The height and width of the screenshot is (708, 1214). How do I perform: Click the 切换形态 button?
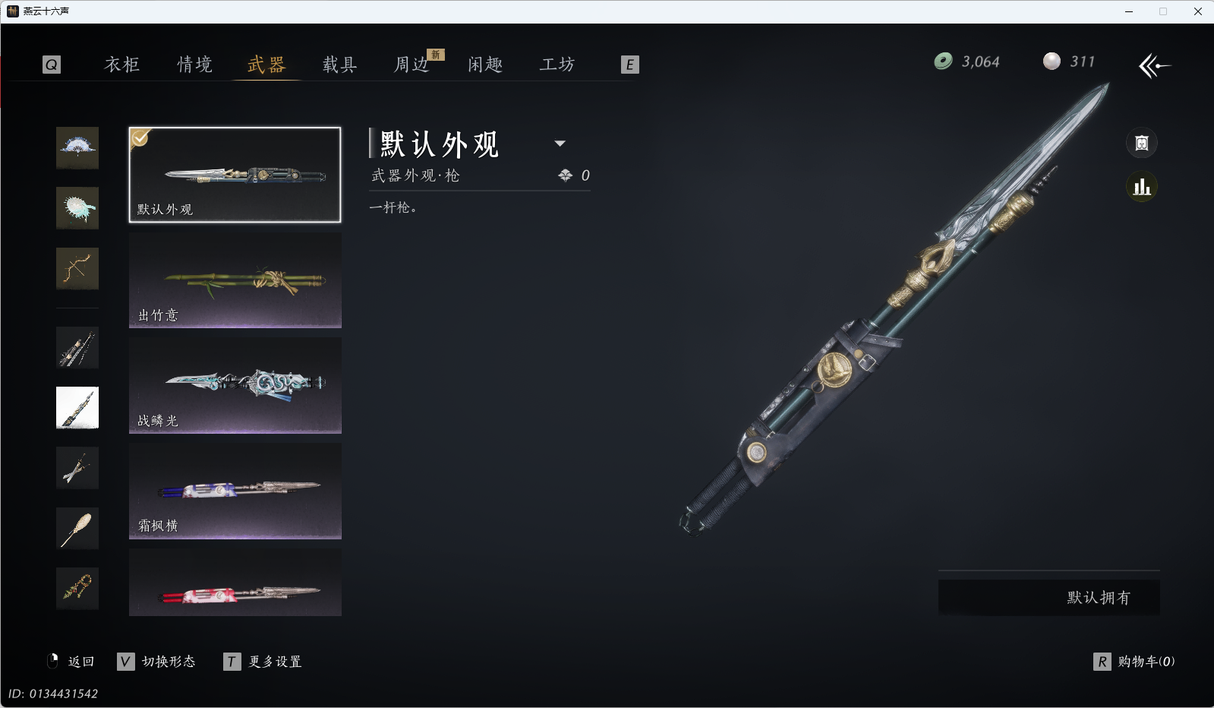point(156,662)
